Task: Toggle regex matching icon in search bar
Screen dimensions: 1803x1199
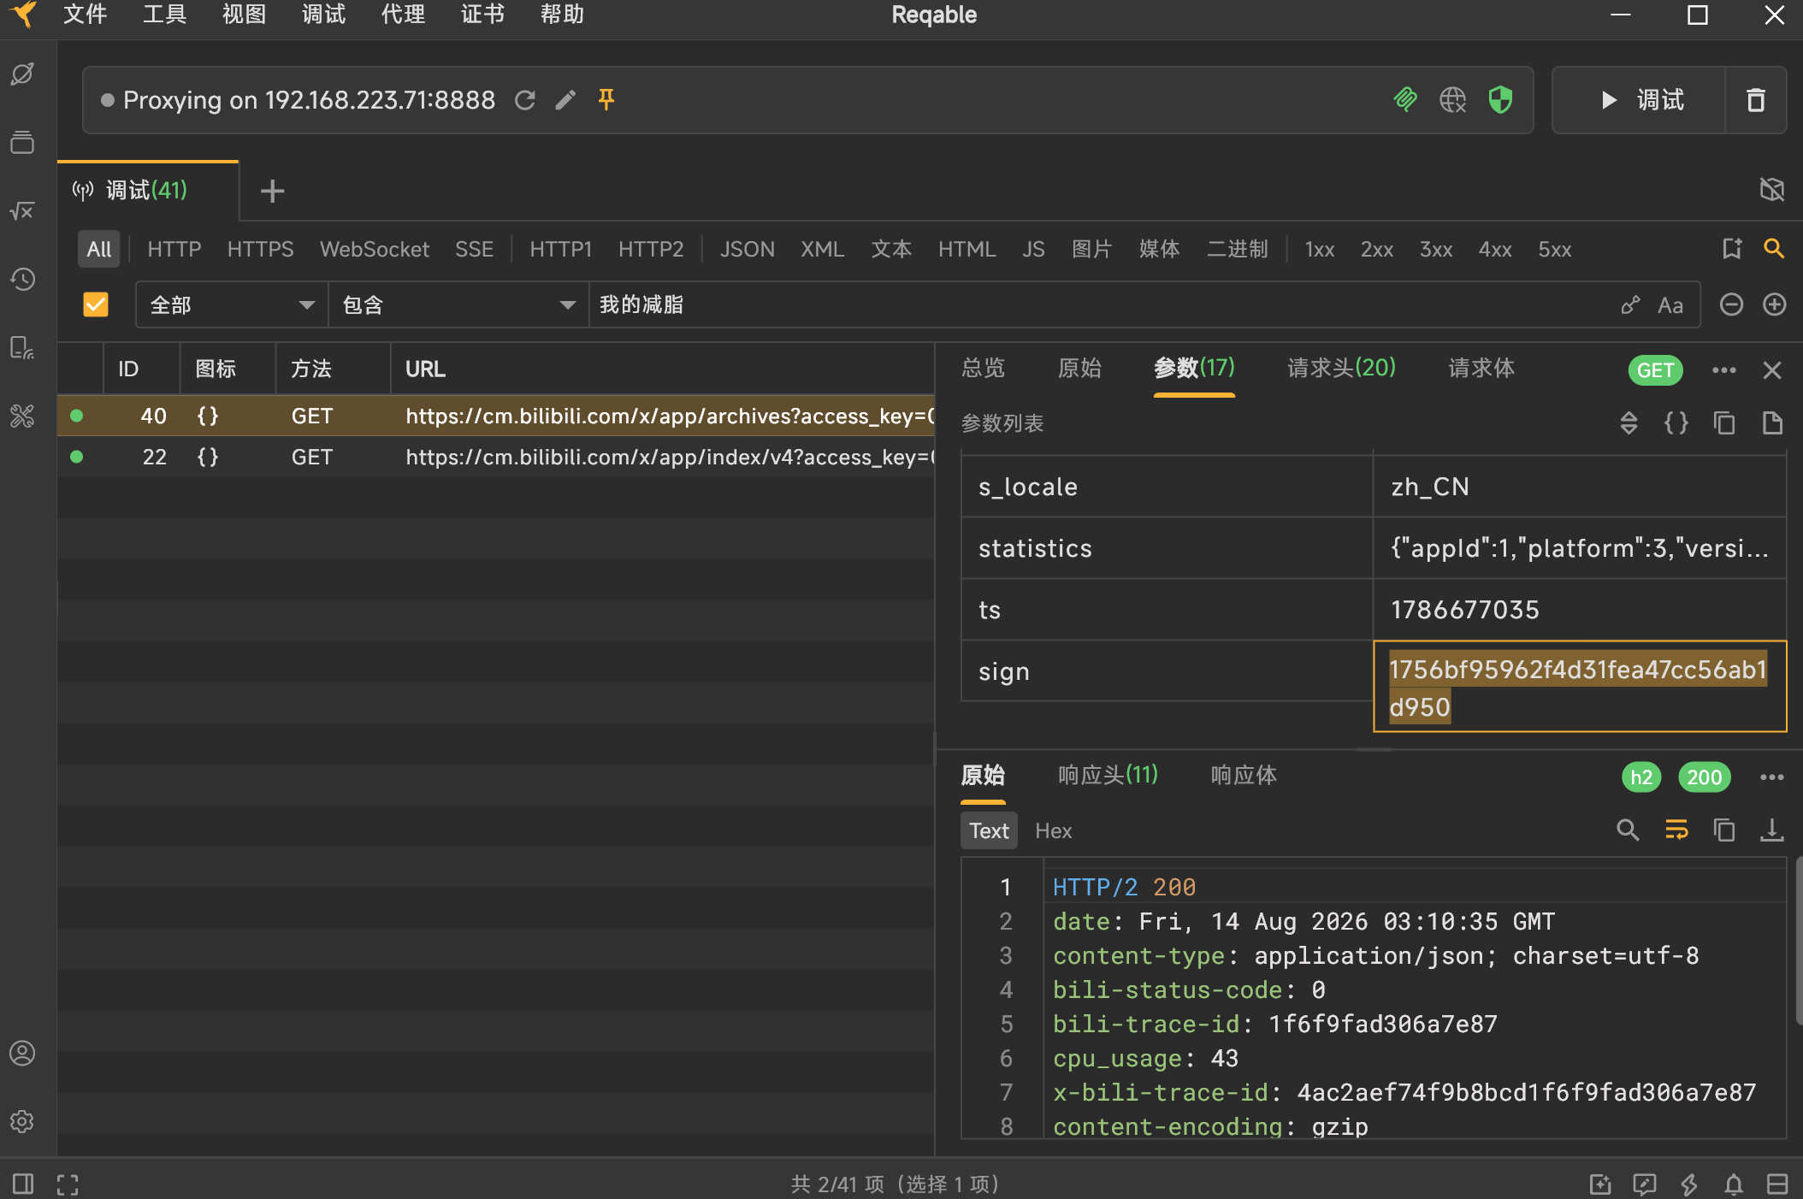Action: [x=1630, y=305]
